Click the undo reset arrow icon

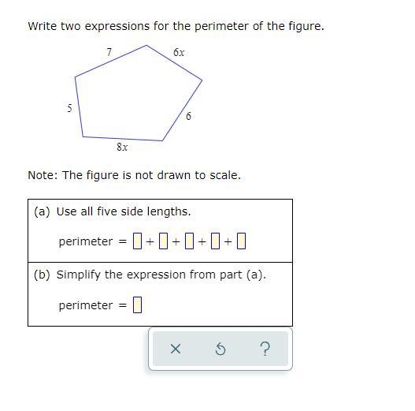[x=220, y=349]
